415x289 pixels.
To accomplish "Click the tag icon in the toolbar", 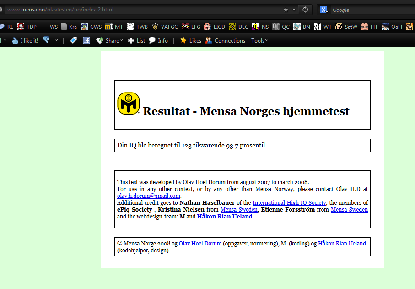I will (x=73, y=40).
